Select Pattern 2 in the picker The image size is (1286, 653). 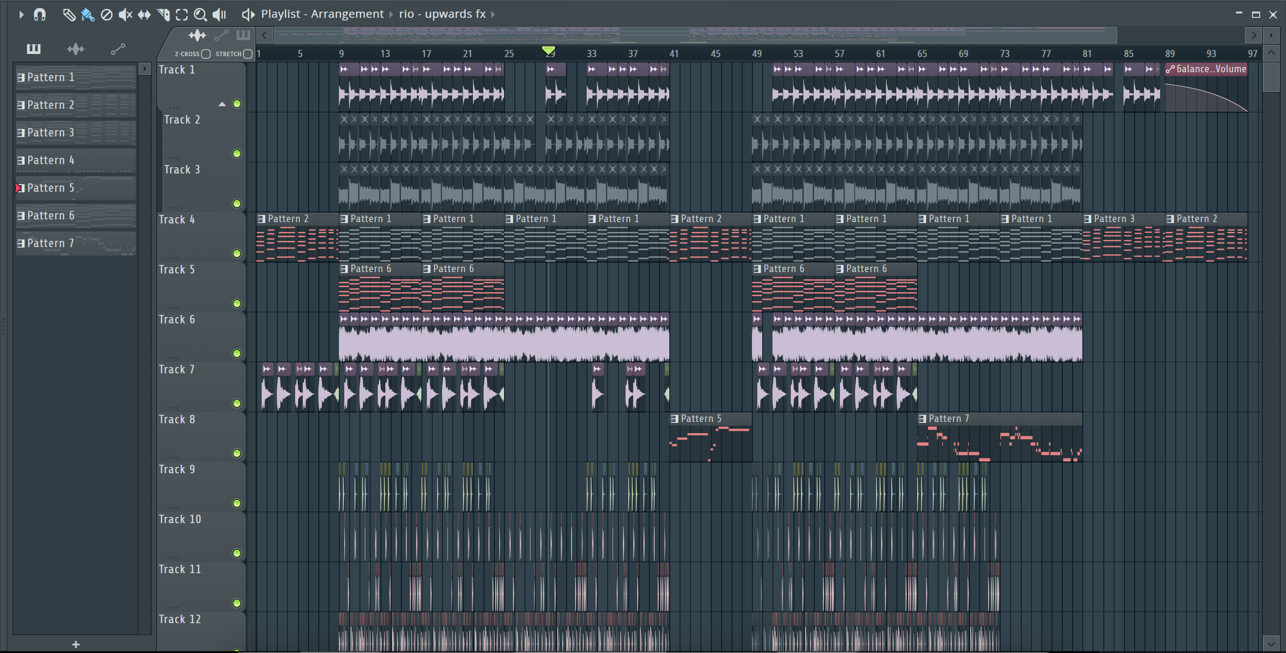(x=76, y=105)
